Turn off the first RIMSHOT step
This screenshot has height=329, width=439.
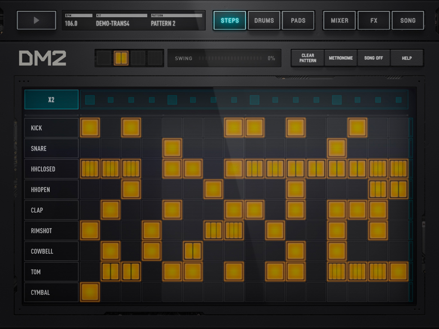(x=90, y=230)
